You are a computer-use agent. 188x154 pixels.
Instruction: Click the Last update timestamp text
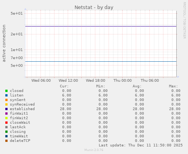pyautogui.click(x=141, y=145)
